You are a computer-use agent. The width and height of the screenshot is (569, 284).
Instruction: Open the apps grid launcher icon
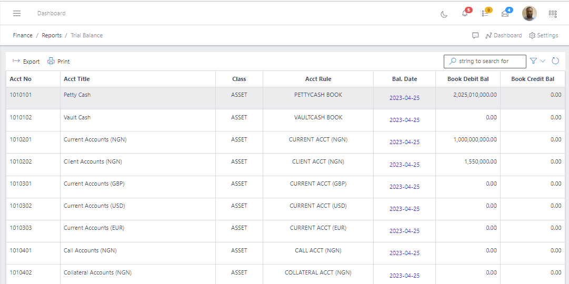point(552,14)
